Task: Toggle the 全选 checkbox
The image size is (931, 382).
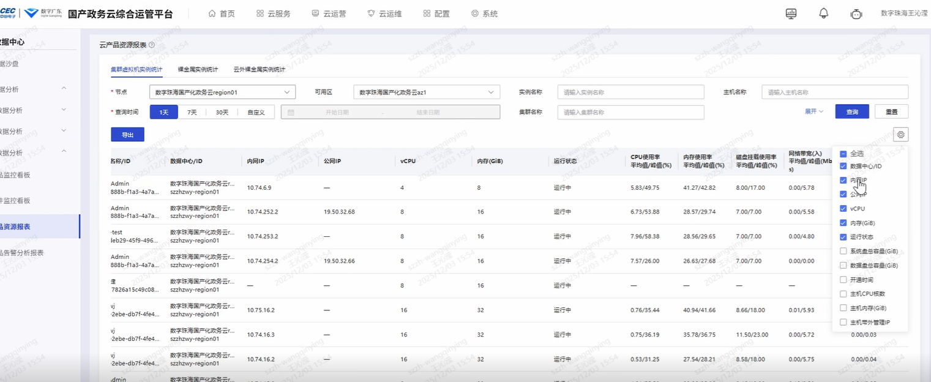Action: [x=843, y=154]
